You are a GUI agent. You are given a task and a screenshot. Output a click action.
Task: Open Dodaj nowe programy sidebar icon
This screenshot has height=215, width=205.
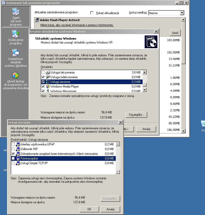(16, 34)
